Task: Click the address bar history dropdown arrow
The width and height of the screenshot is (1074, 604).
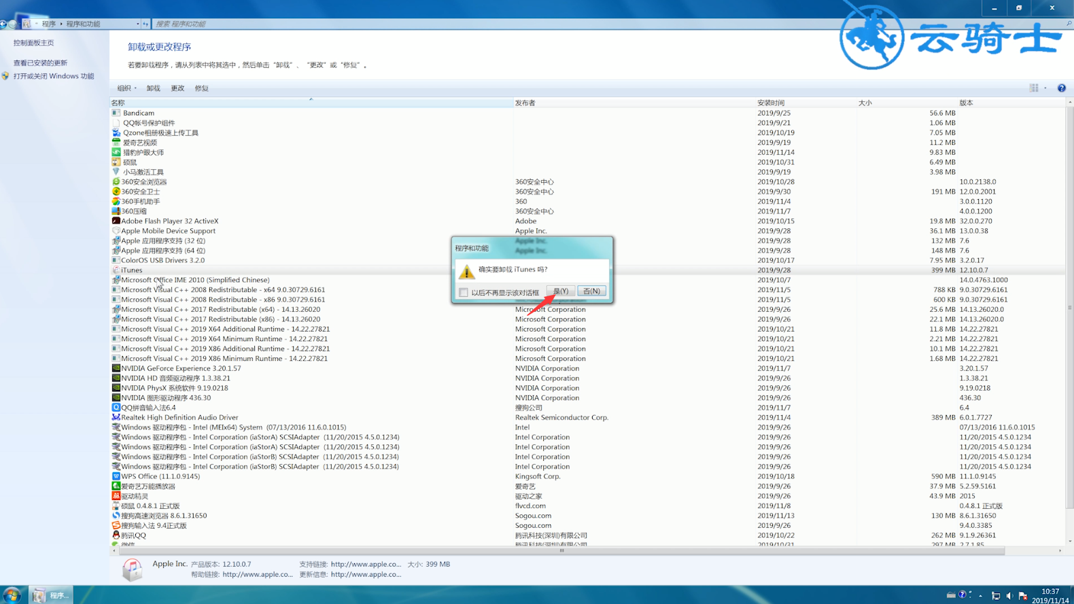Action: [137, 24]
